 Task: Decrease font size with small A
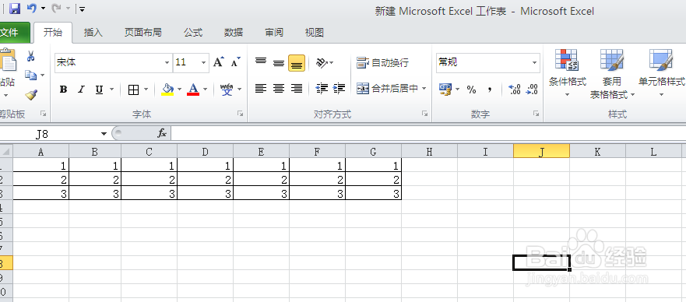[x=236, y=62]
